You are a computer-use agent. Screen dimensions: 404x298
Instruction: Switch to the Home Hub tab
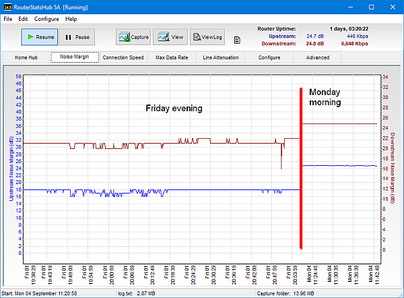click(26, 58)
